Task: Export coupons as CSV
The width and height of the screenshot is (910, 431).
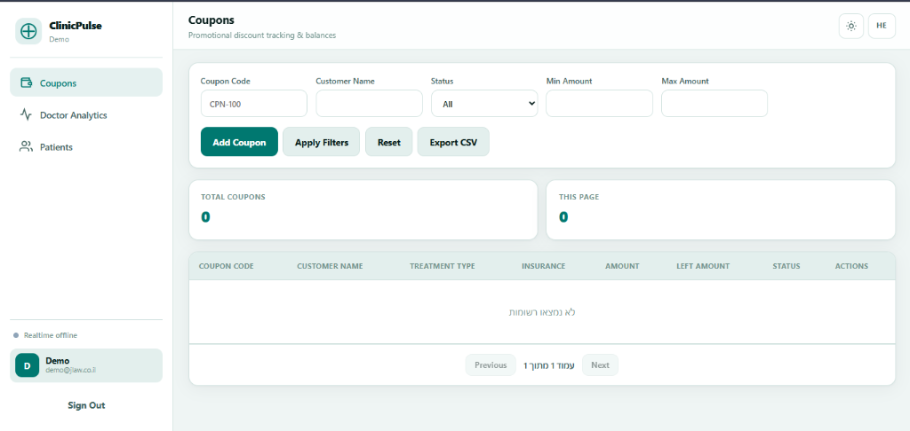Action: pos(453,142)
